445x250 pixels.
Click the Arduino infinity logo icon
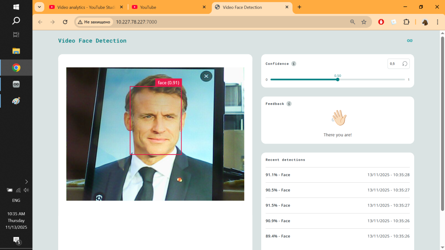click(409, 41)
